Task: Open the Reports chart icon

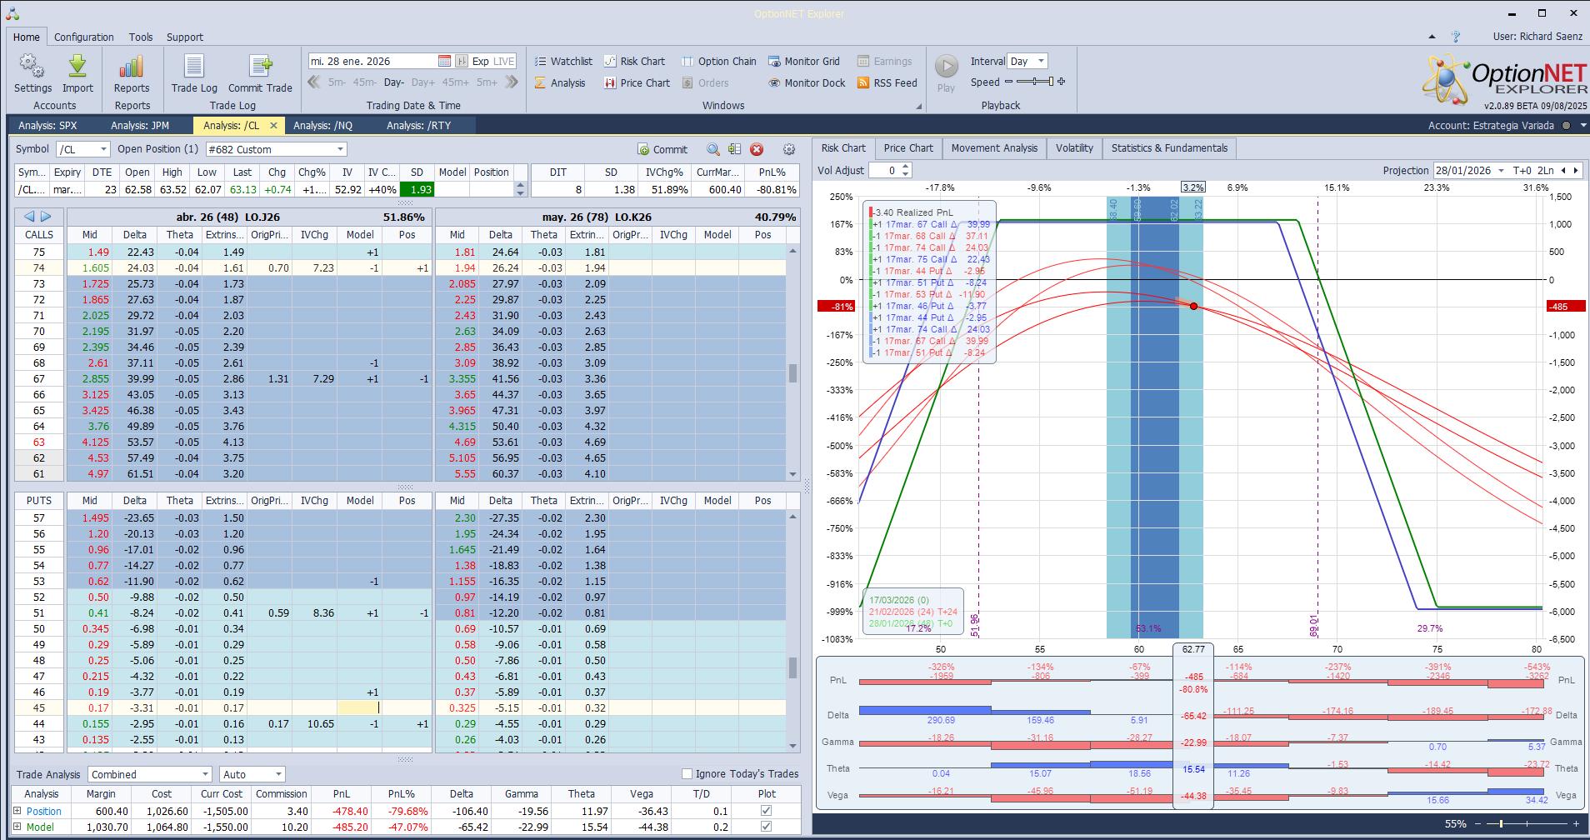Action: 132,67
